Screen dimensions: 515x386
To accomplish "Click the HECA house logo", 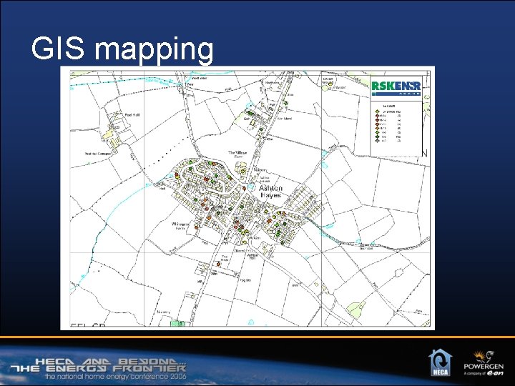I will (x=440, y=362).
